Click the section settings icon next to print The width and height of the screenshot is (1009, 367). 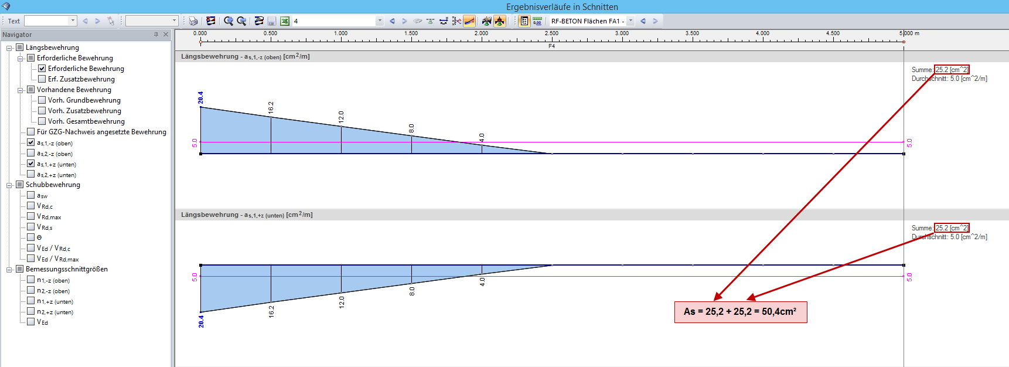pos(211,21)
